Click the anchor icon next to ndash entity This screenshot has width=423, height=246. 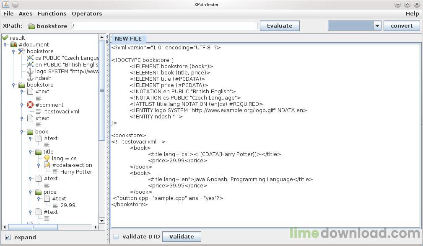[x=31, y=78]
